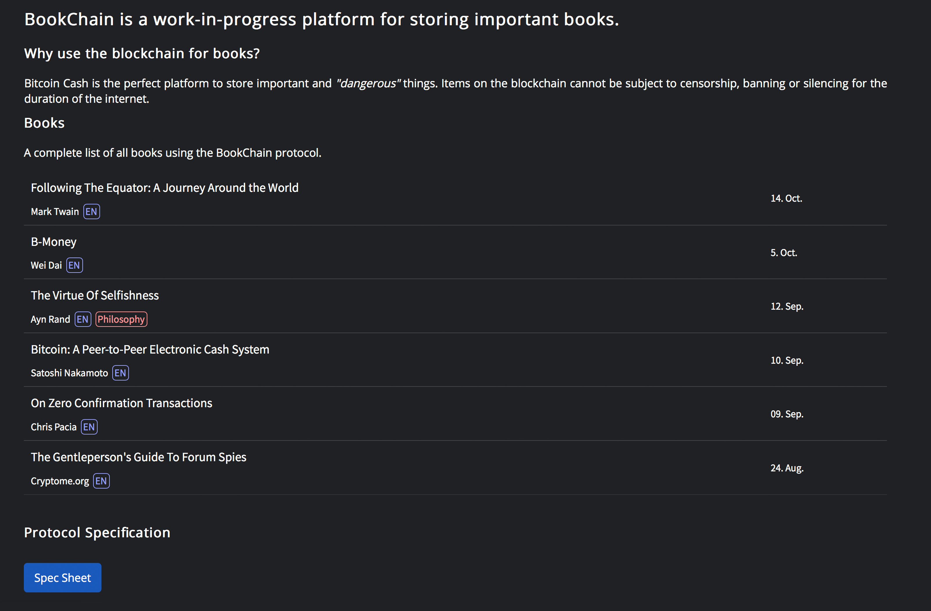Click the 24. Aug. date label
931x611 pixels.
[787, 468]
